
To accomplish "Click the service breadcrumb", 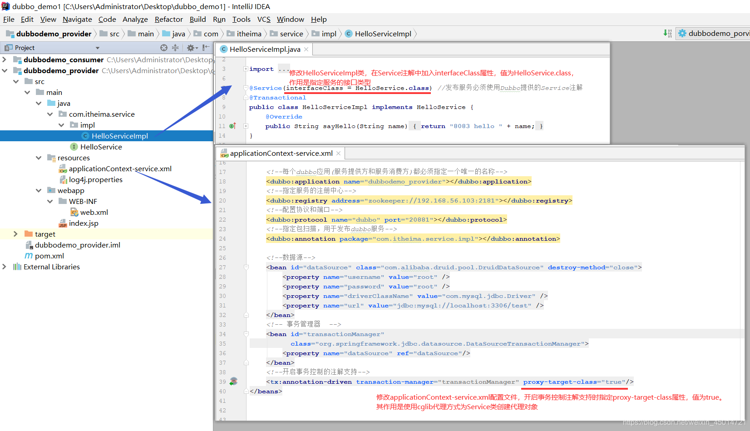I will [291, 34].
